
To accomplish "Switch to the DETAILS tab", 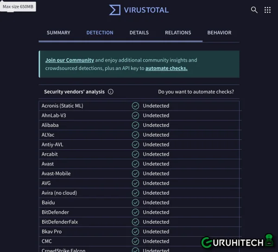I will tap(139, 32).
